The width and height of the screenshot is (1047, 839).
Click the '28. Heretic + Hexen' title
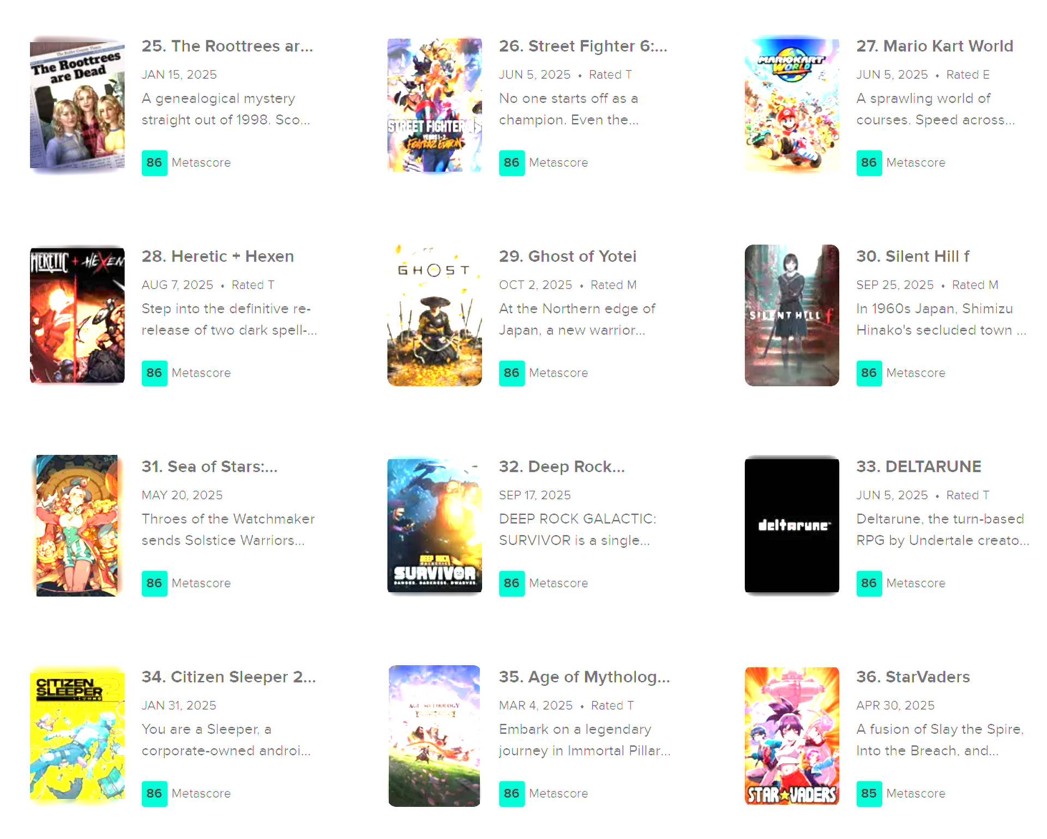(218, 257)
